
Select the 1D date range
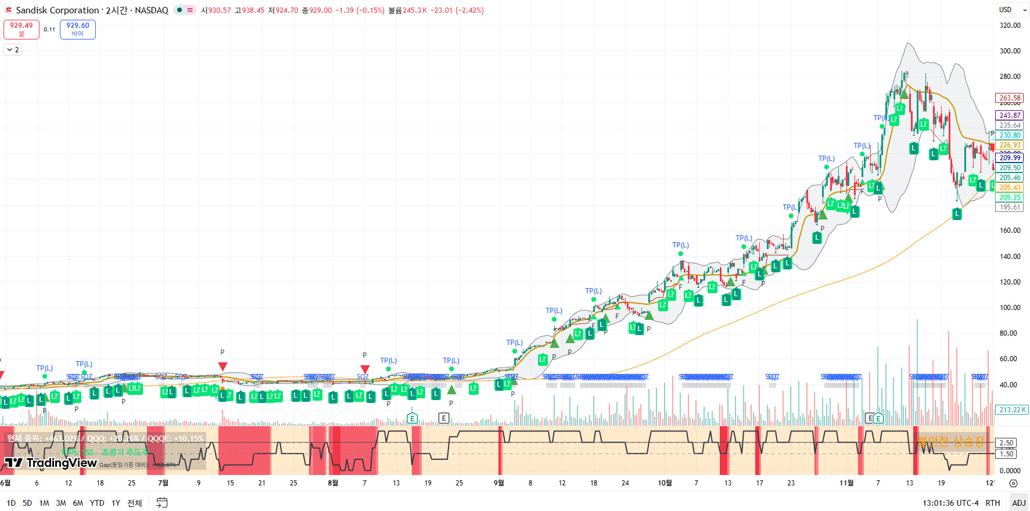(x=11, y=503)
